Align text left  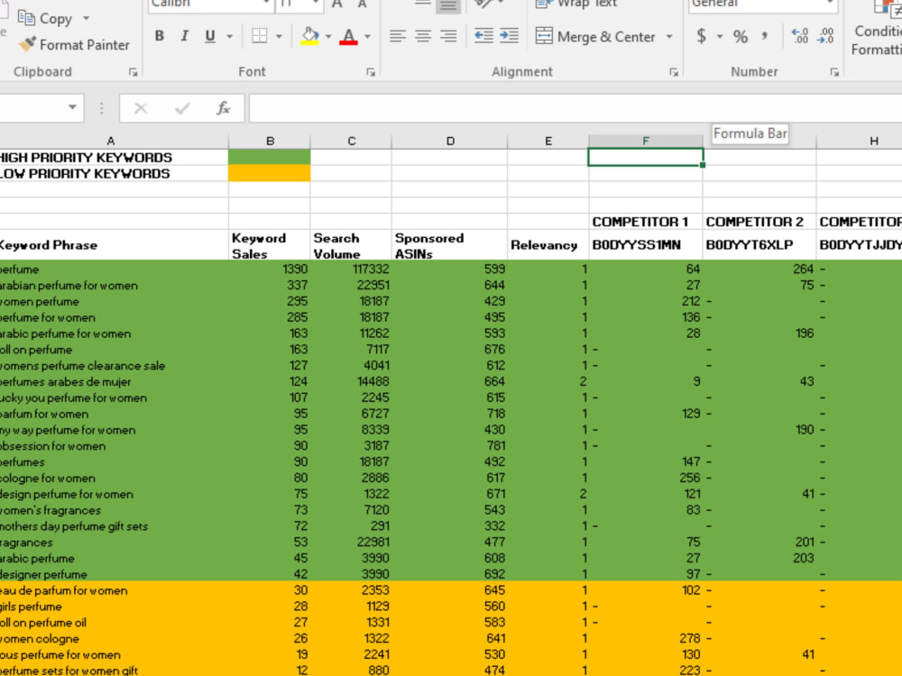(x=398, y=36)
